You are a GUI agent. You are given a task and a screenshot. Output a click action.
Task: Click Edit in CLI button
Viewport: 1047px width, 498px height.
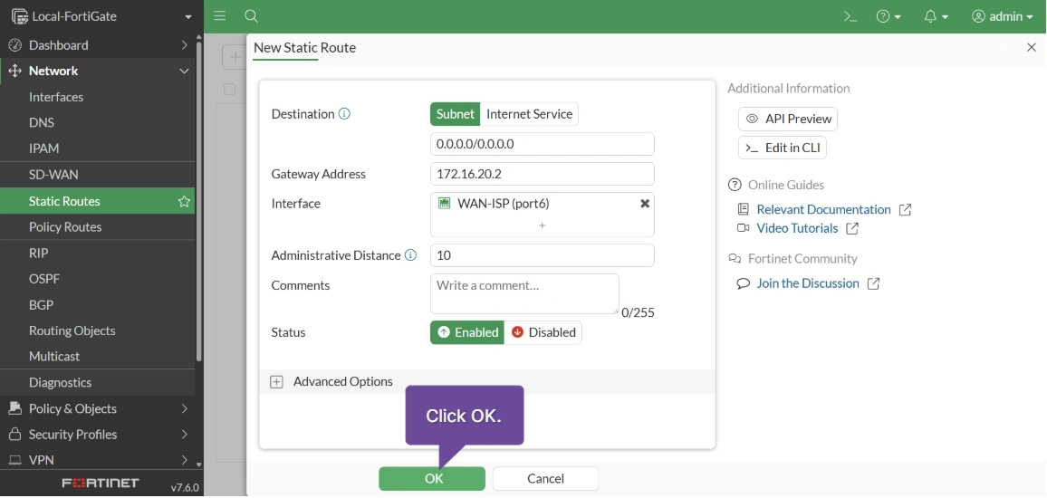pyautogui.click(x=783, y=148)
